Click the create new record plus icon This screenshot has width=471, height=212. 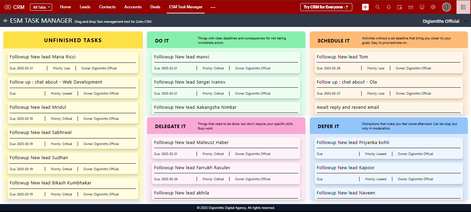pyautogui.click(x=365, y=7)
